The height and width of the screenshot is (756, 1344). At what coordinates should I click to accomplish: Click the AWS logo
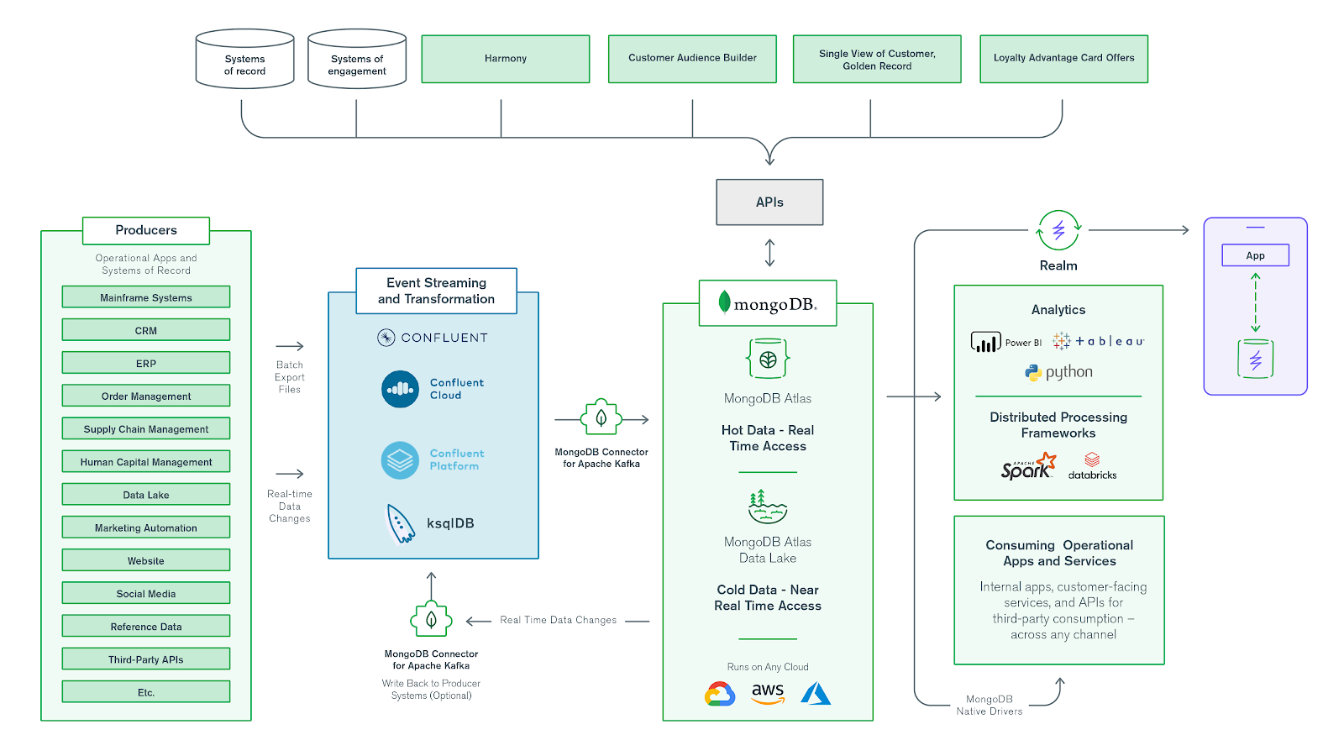(768, 694)
